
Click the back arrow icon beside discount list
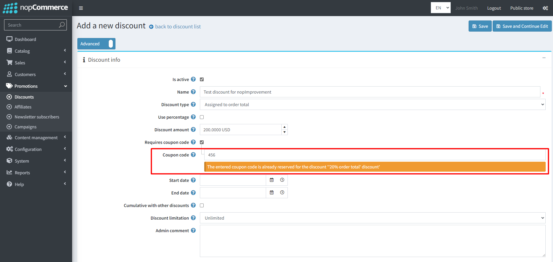151,27
